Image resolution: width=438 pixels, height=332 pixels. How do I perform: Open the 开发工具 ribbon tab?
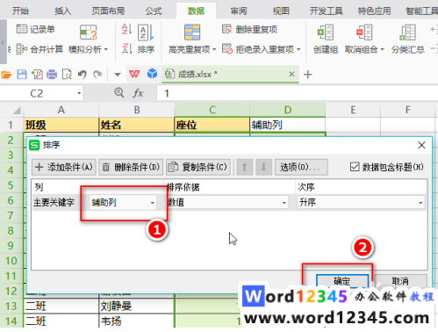coord(326,11)
